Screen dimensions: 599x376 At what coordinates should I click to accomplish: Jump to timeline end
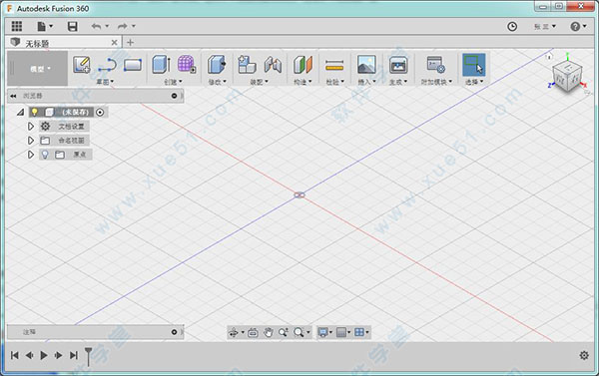click(x=73, y=355)
